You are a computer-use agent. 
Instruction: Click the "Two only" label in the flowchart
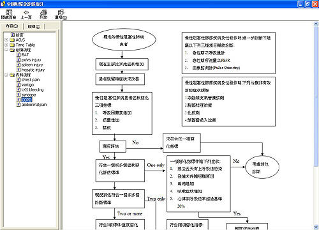(156, 199)
